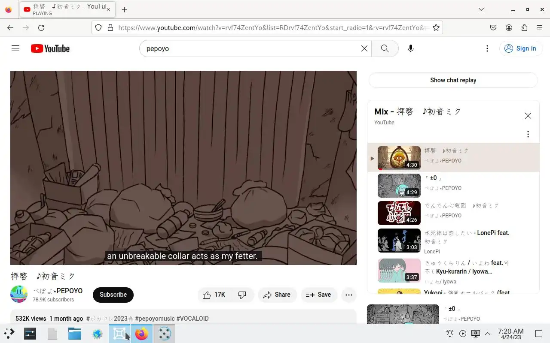Subscribe to the PEPOYO channel
This screenshot has width=550, height=343.
point(113,295)
